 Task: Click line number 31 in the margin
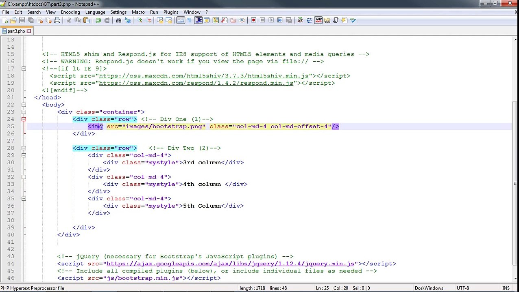(10, 170)
